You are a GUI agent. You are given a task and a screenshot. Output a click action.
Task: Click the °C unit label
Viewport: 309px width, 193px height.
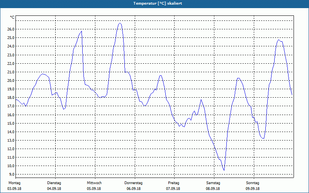click(12, 17)
